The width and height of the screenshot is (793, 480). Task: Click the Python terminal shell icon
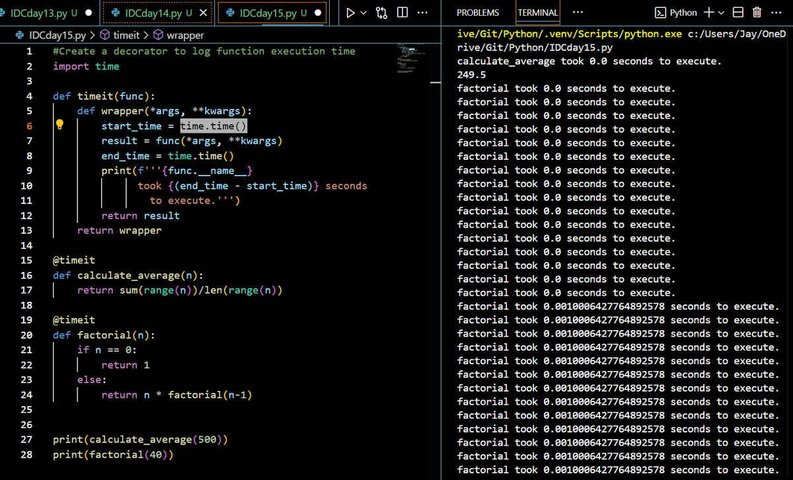[660, 13]
